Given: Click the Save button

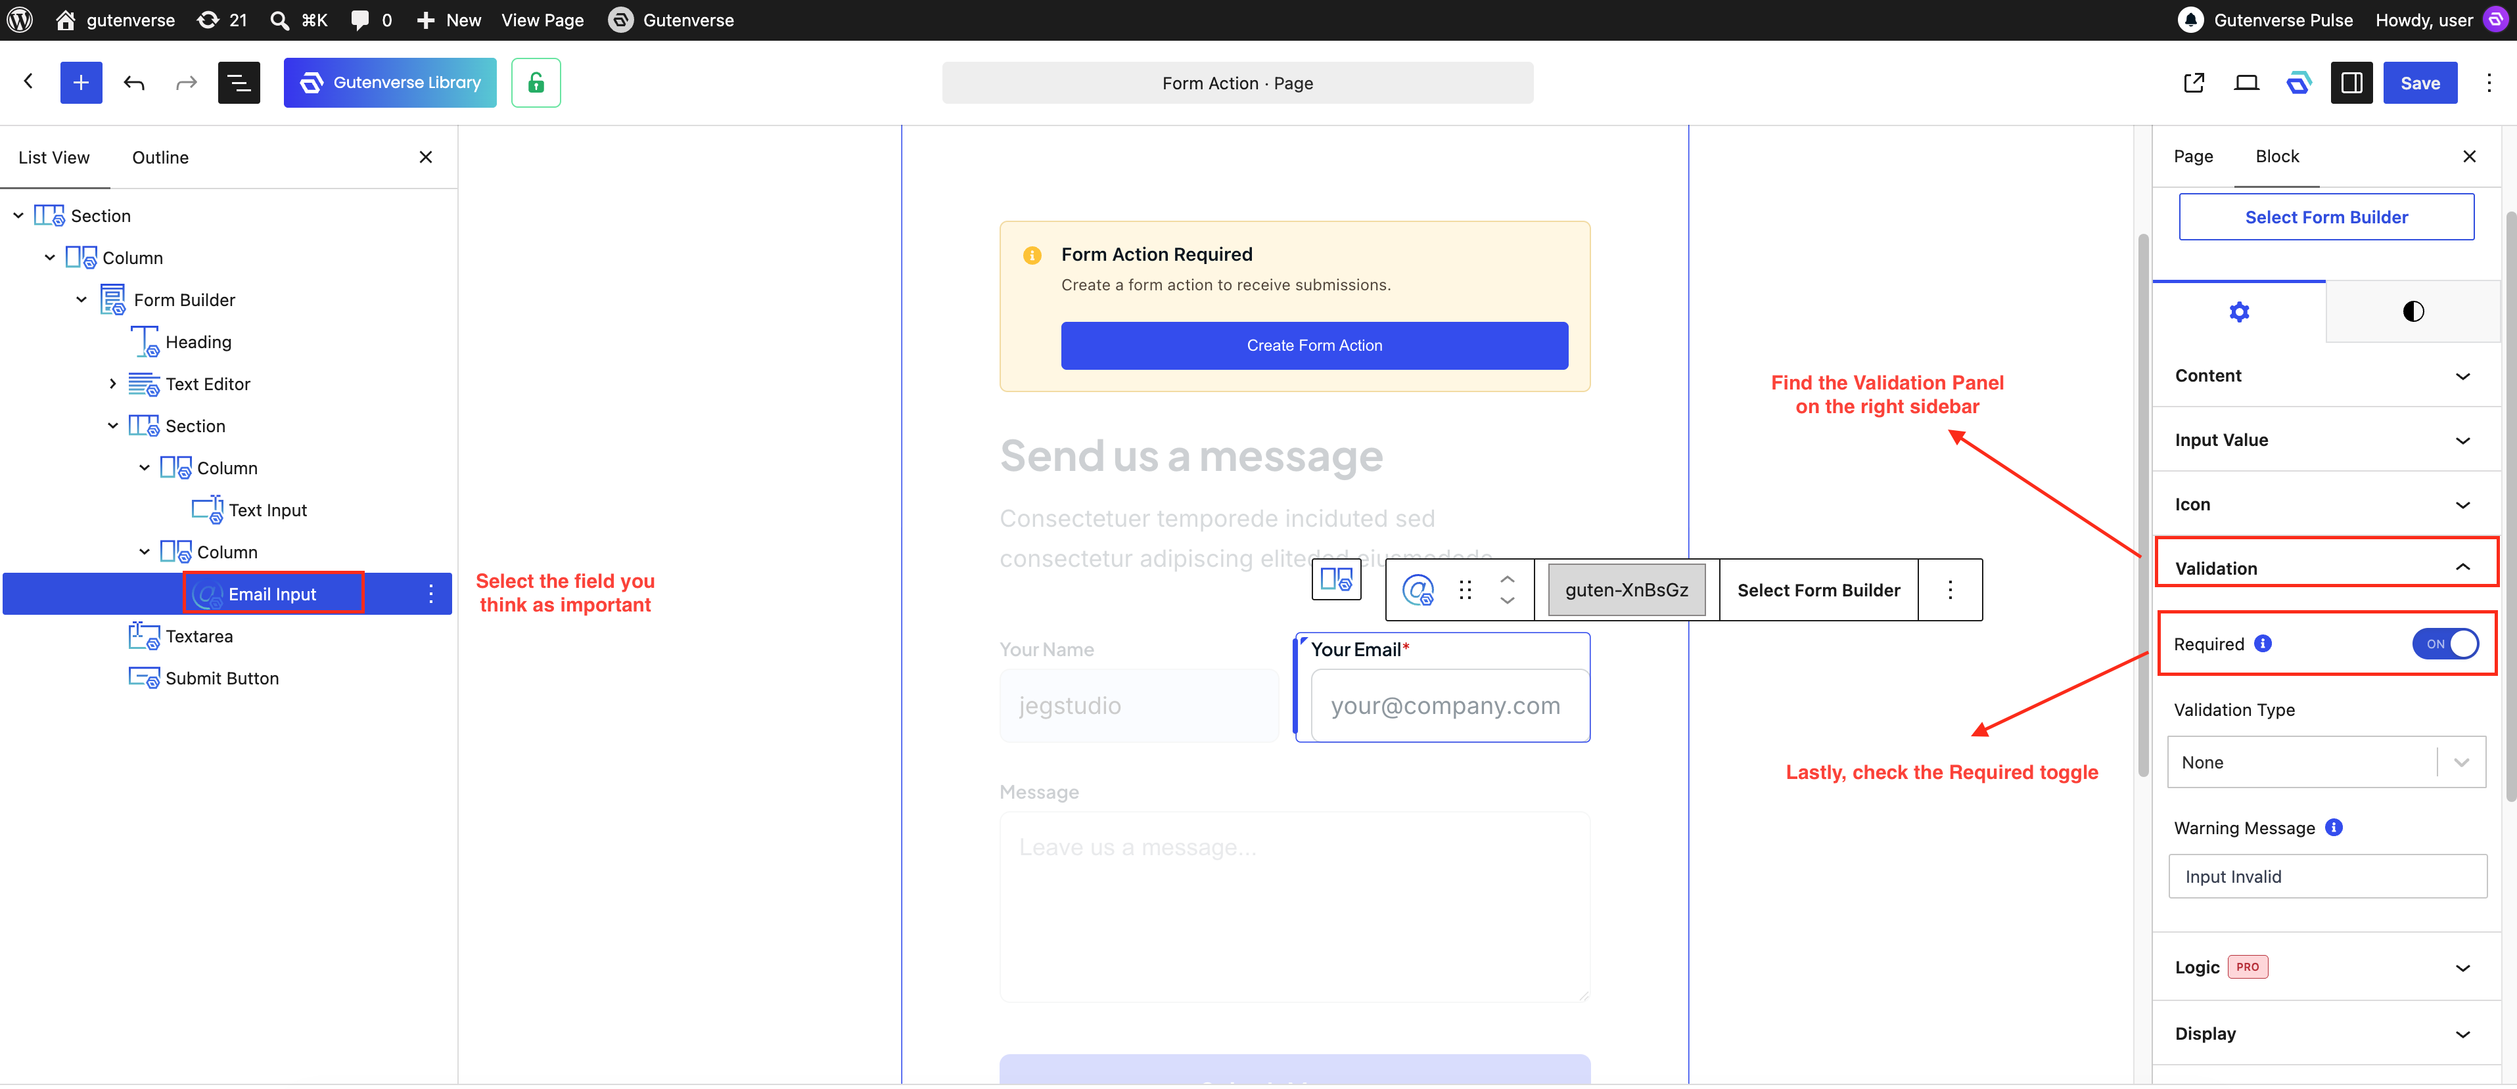Looking at the screenshot, I should [x=2419, y=83].
